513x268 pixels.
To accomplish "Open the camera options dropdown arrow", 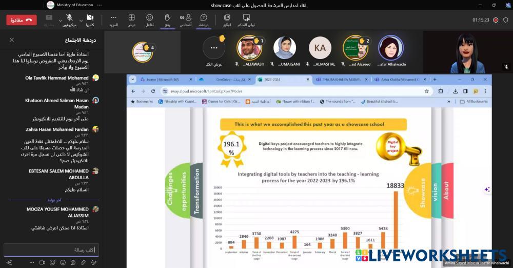I will click(82, 21).
